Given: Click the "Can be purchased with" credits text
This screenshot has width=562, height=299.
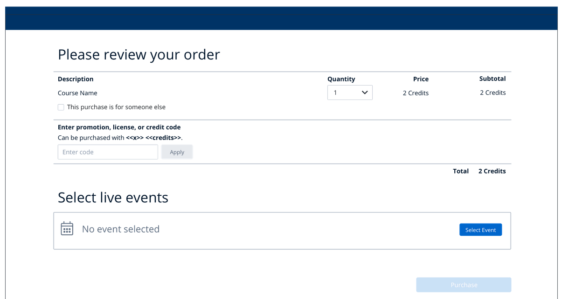Looking at the screenshot, I should click(x=120, y=138).
